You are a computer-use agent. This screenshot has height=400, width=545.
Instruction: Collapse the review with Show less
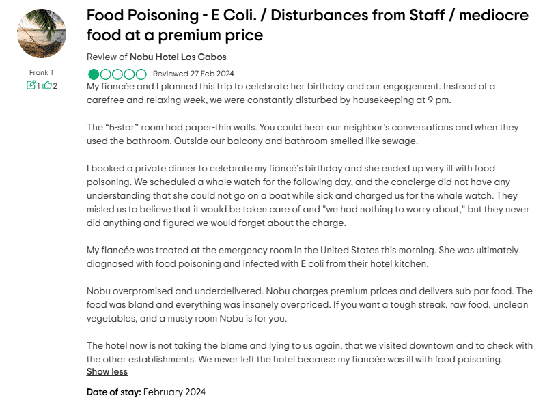click(107, 372)
